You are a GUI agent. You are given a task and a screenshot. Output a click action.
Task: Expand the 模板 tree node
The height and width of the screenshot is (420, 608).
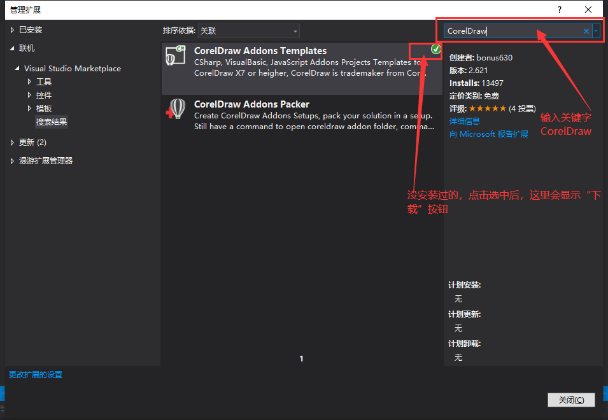[29, 108]
